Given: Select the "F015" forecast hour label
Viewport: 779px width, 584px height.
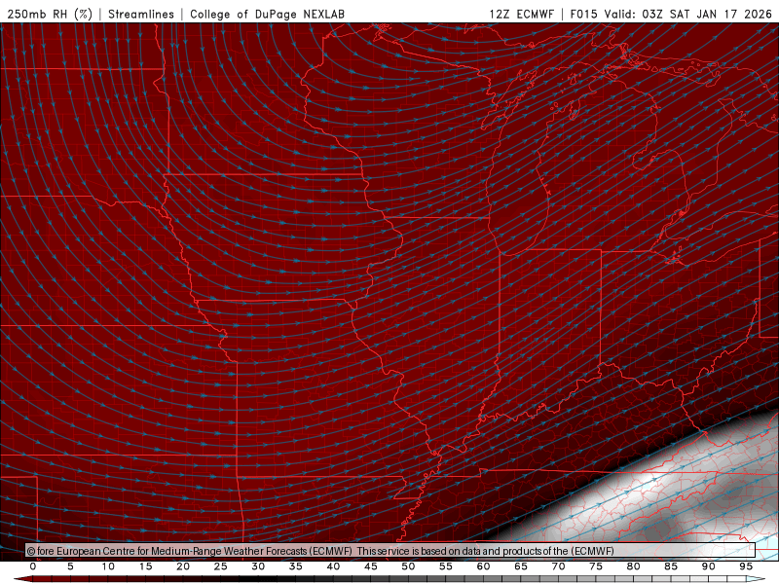Looking at the screenshot, I should [x=583, y=14].
